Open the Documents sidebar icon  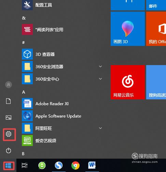click(9, 101)
